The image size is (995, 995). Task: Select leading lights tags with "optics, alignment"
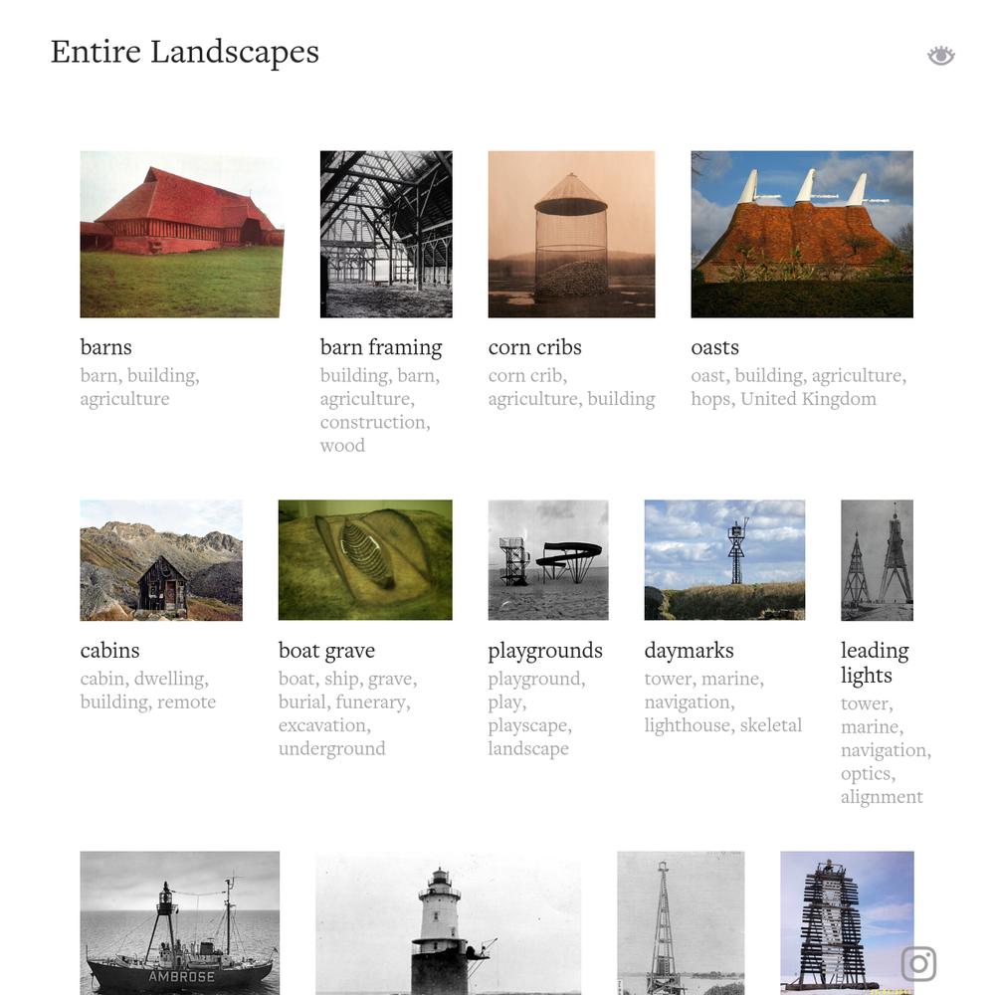click(886, 750)
